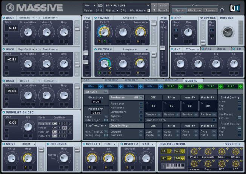
Task: Click the Bypass level fader handle
Action: point(203,43)
